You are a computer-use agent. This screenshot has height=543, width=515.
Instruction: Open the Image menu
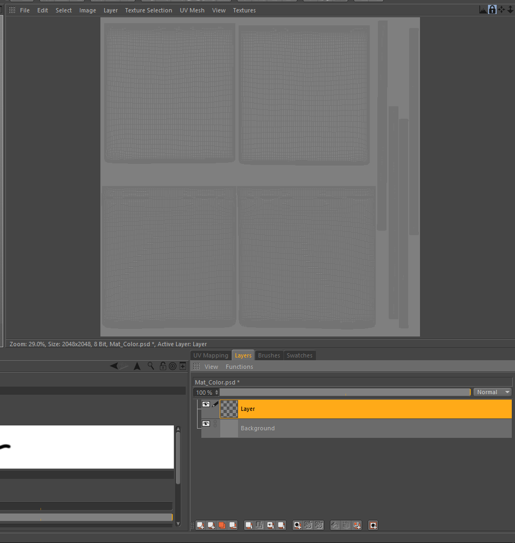point(87,10)
